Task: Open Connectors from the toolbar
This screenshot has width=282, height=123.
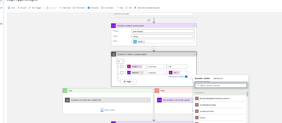Action: click(107, 8)
